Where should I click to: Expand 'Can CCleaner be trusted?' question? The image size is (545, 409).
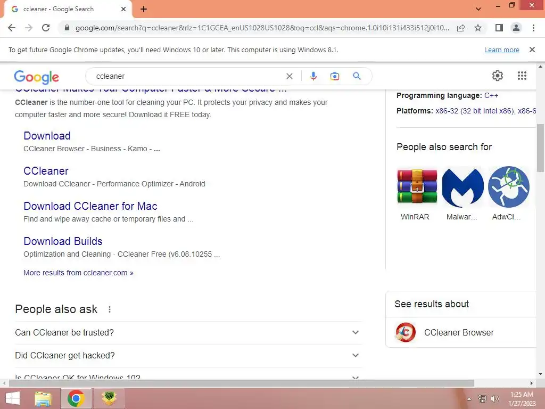pyautogui.click(x=188, y=332)
